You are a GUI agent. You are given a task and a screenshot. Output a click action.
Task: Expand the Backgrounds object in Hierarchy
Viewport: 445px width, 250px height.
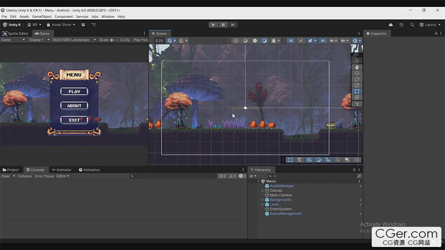pyautogui.click(x=262, y=200)
